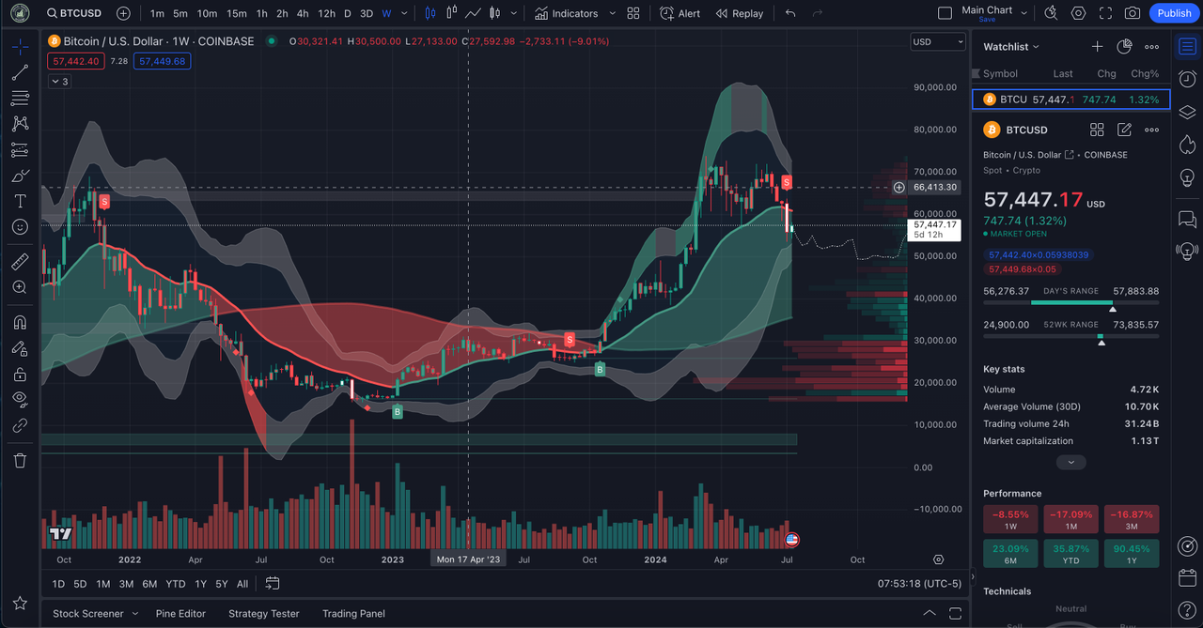Open the Main Chart layout dropdown
Image resolution: width=1203 pixels, height=628 pixels.
coord(1024,13)
